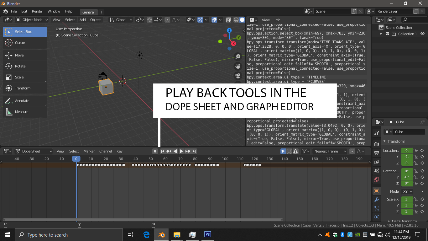
Task: Select the Cursor tool
Action: pos(25,43)
